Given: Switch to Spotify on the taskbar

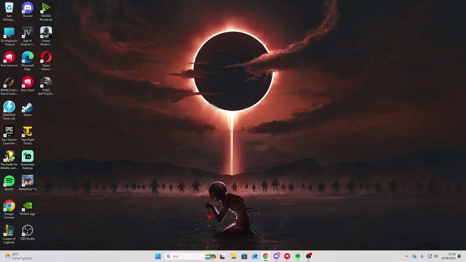Looking at the screenshot, I should (298, 256).
